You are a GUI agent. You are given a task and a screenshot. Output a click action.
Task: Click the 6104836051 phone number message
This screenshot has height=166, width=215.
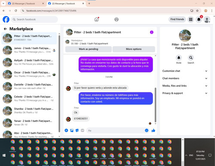point(81,119)
